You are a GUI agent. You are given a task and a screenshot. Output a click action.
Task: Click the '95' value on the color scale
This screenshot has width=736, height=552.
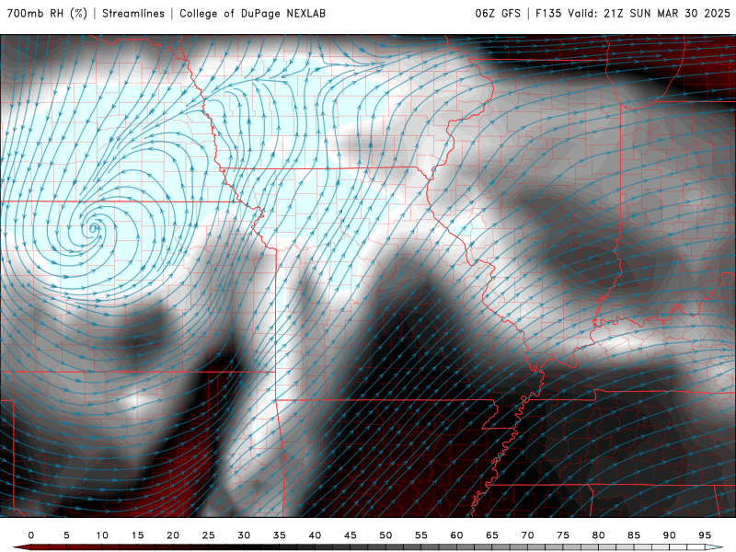click(x=705, y=535)
